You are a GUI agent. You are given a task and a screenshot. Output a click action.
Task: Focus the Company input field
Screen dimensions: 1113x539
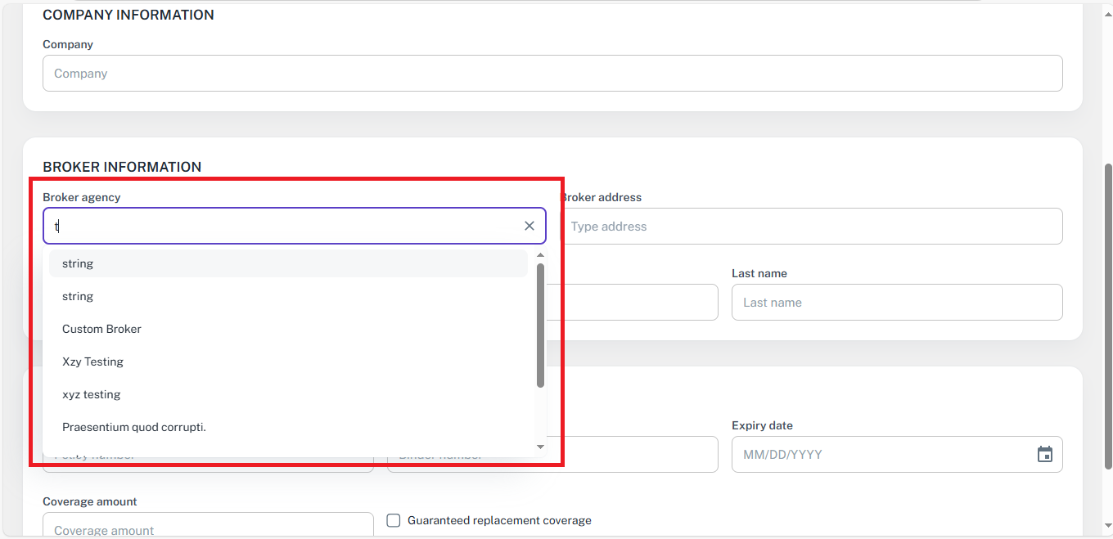pyautogui.click(x=552, y=74)
